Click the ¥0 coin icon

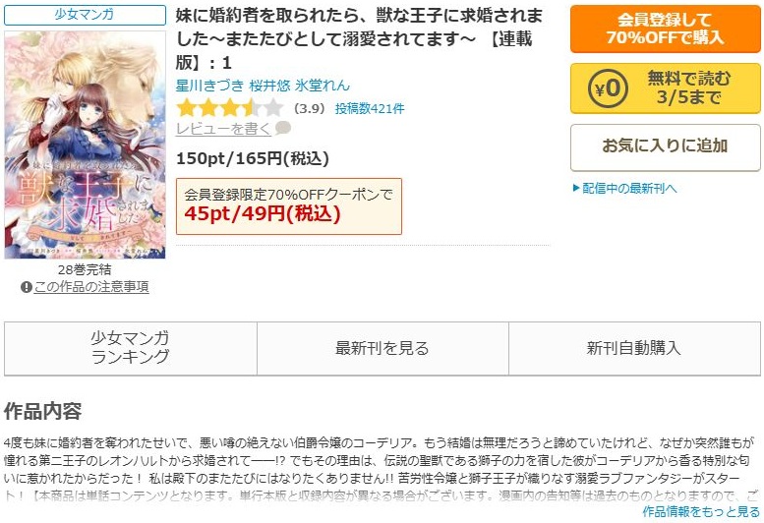point(608,88)
